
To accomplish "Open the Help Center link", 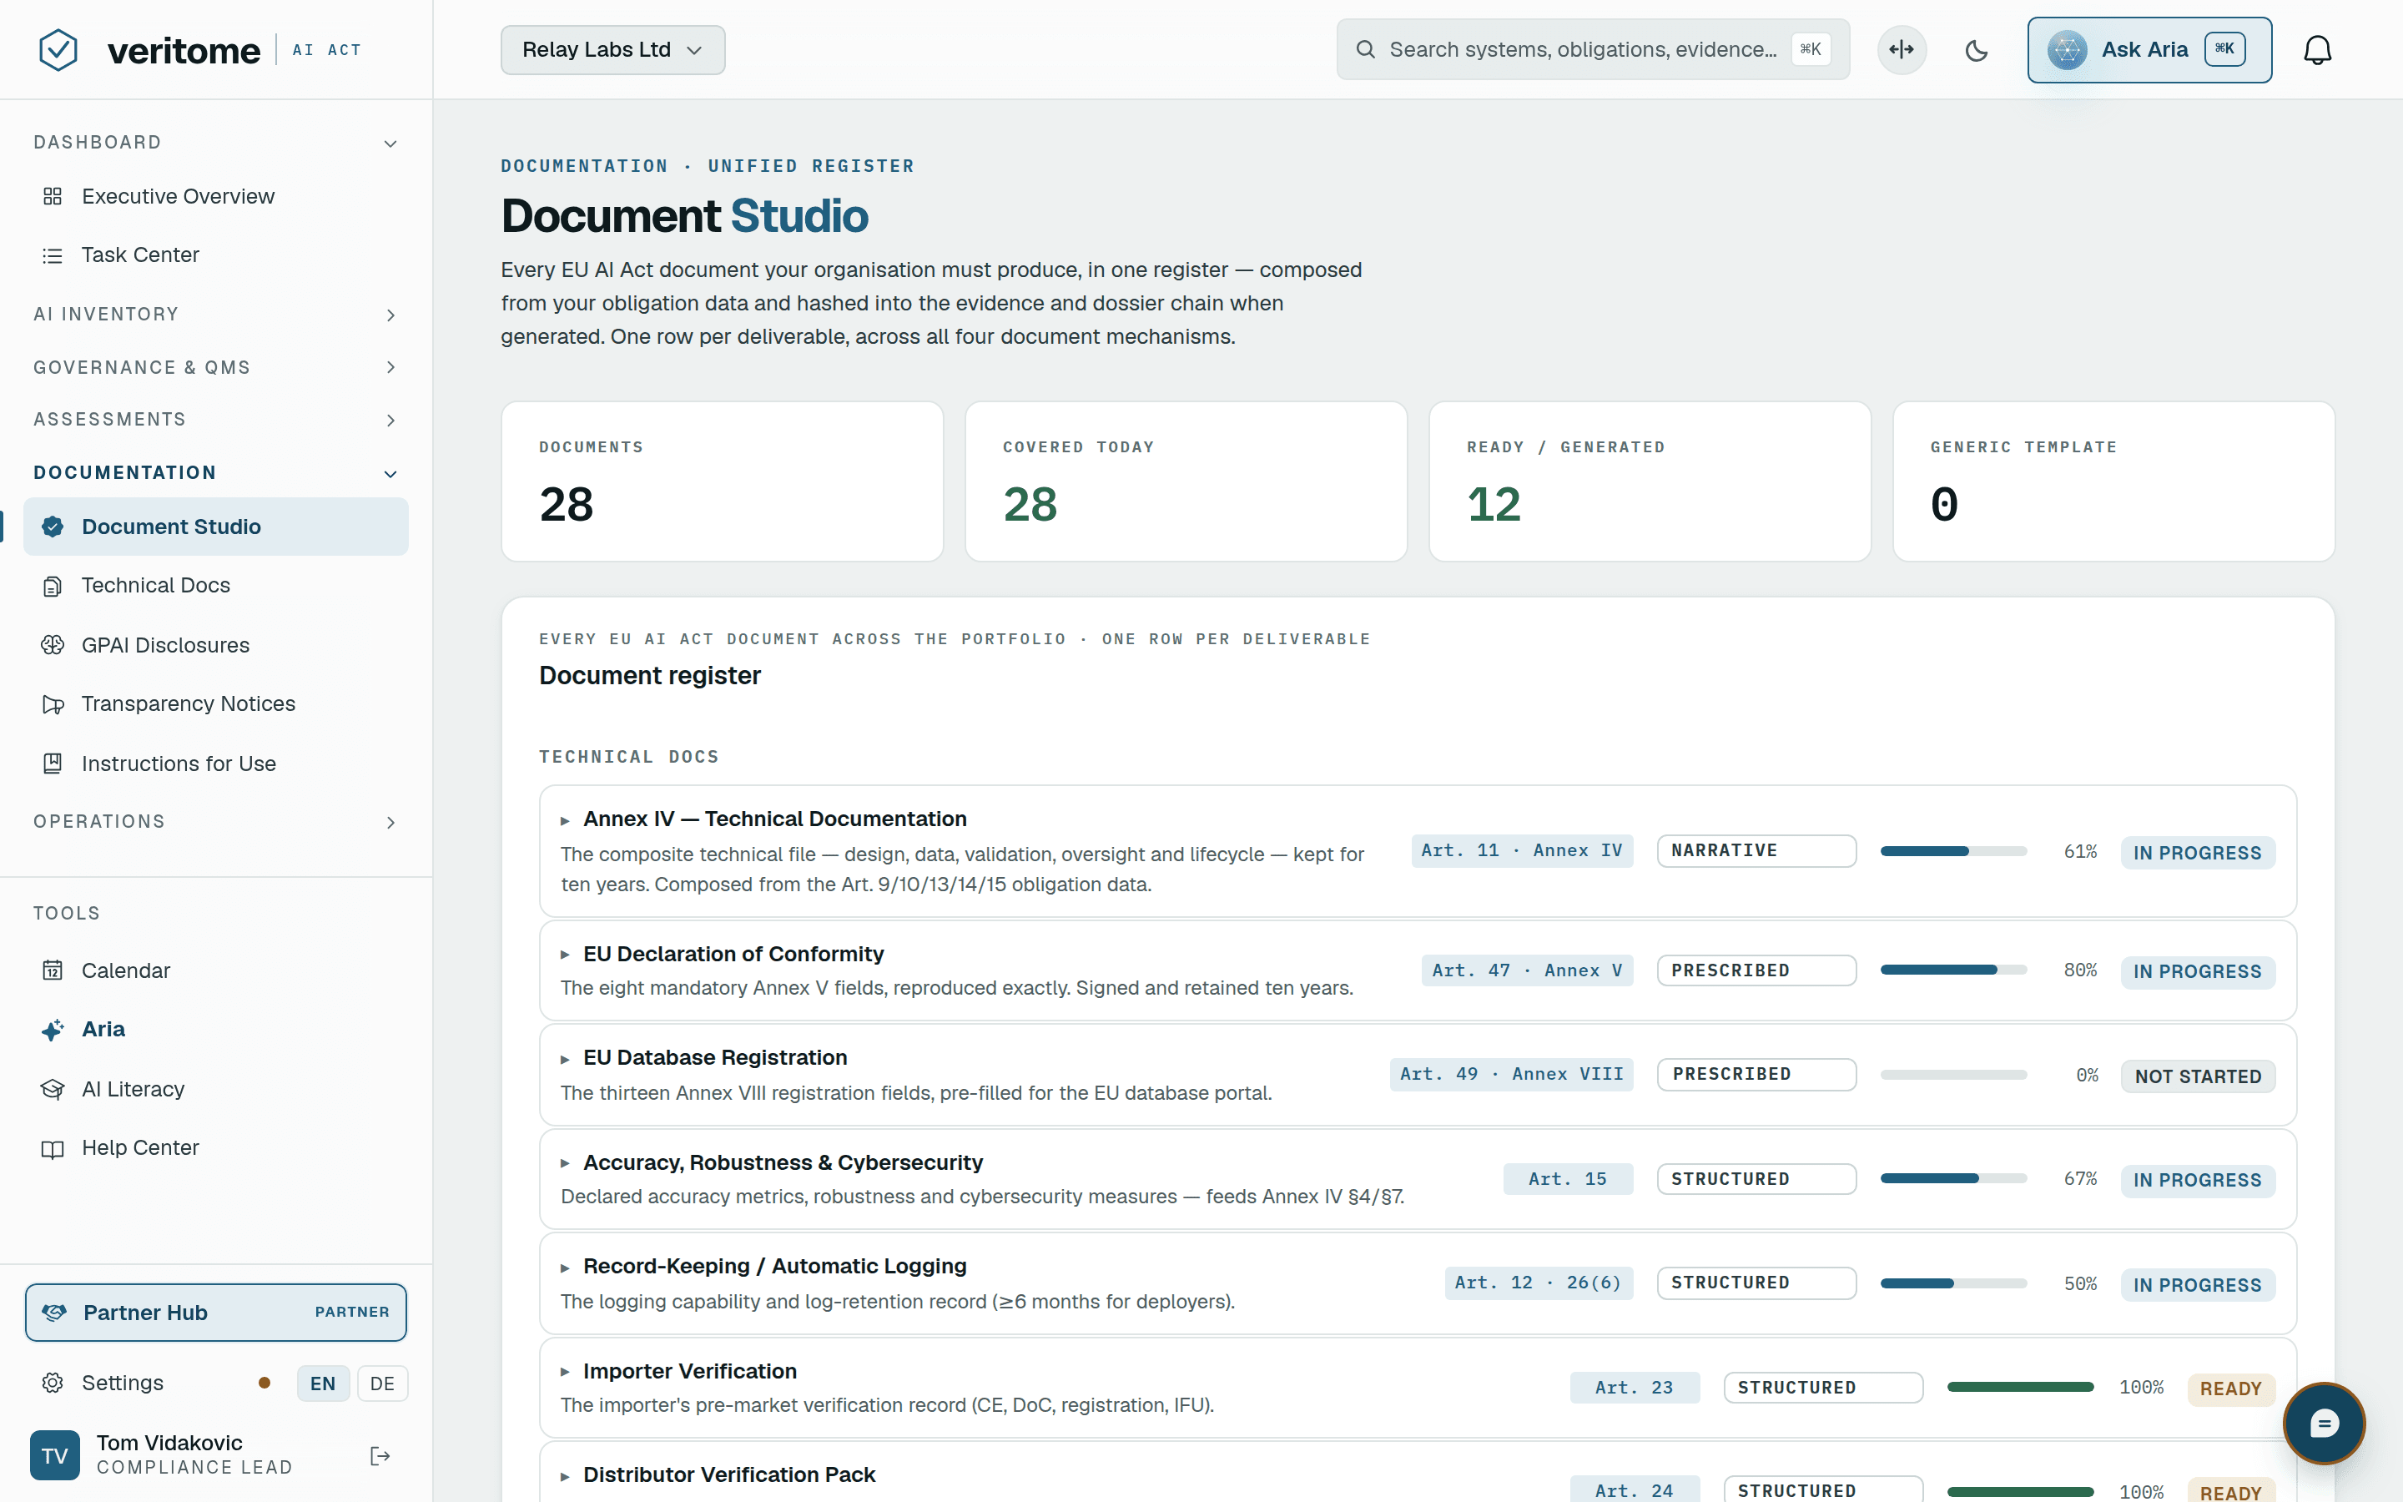I will click(215, 1148).
